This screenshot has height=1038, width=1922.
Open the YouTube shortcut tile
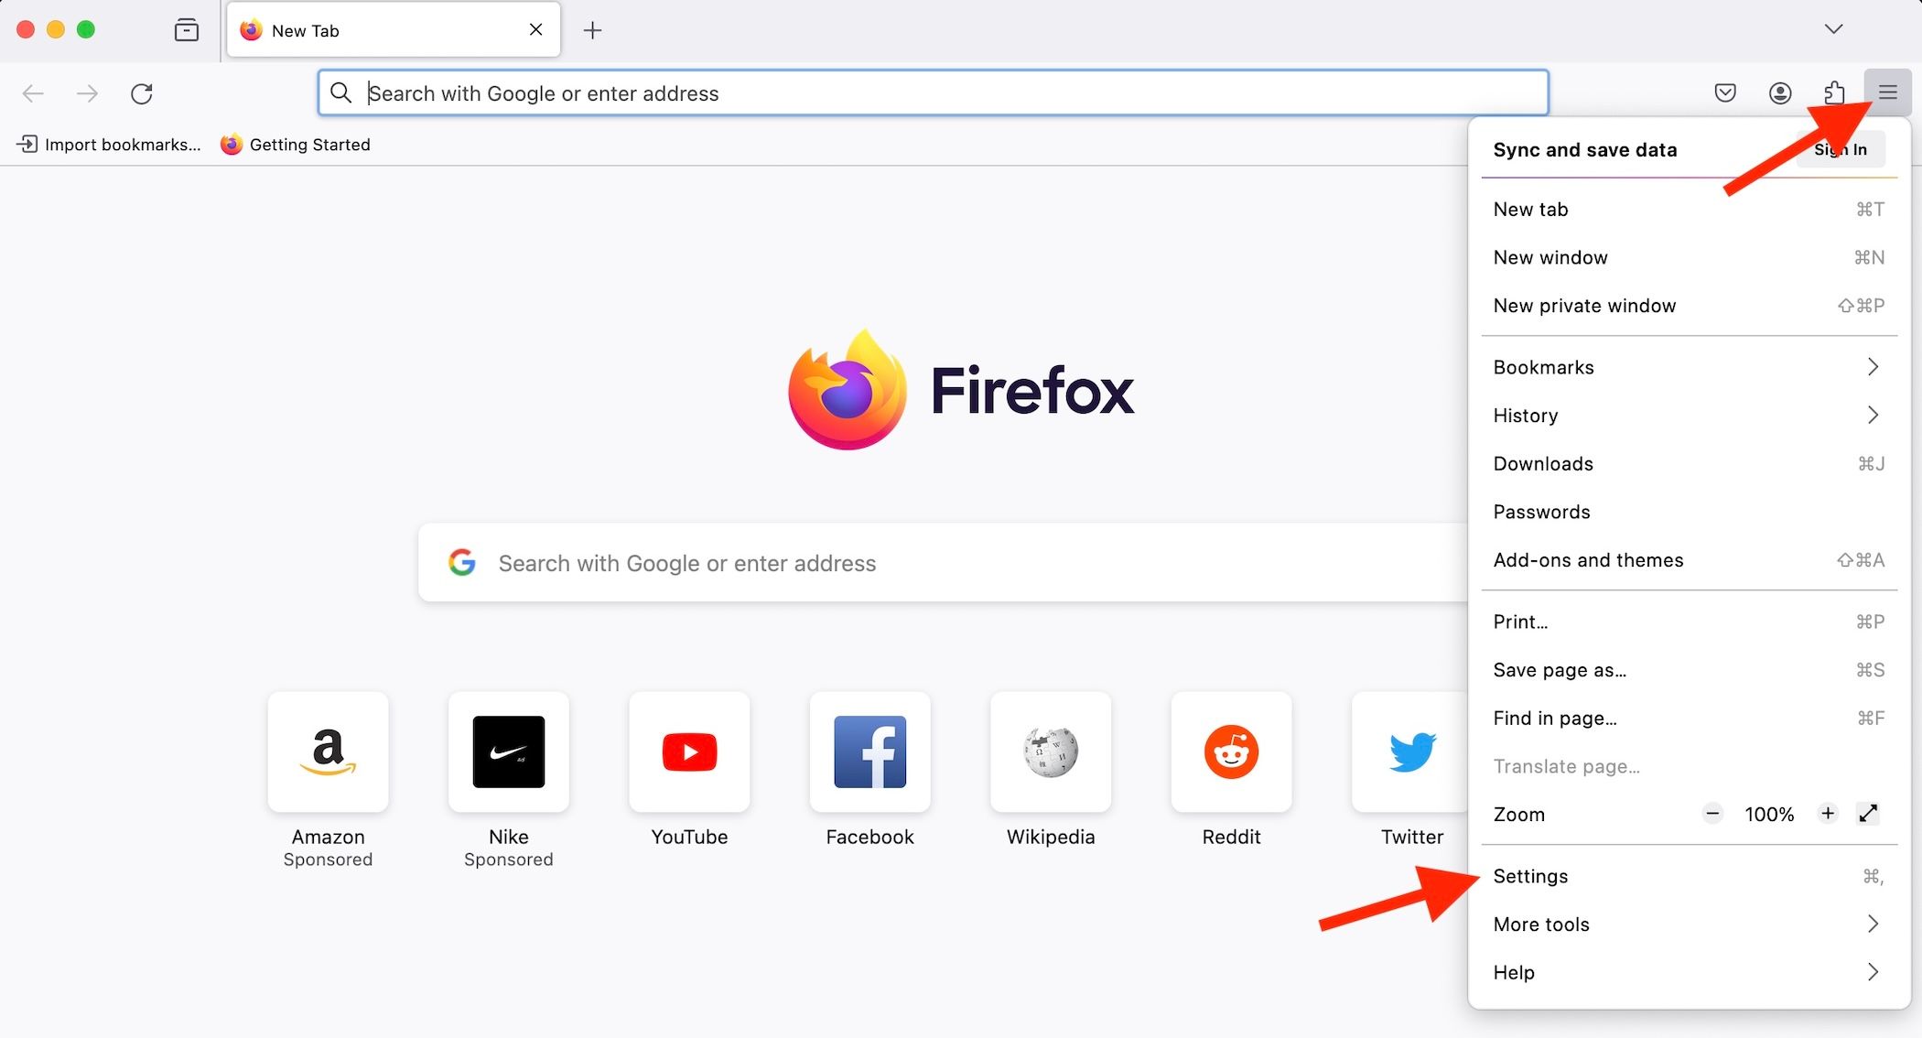[x=689, y=751]
